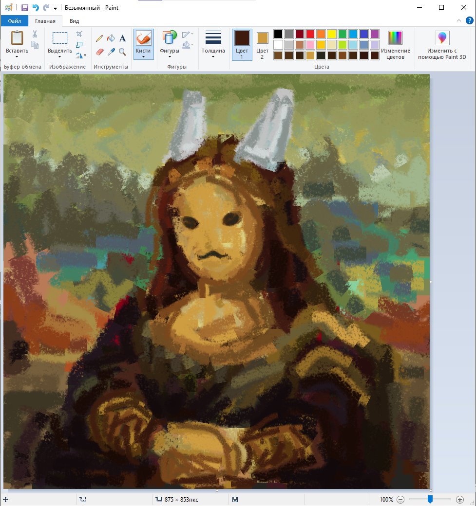
Task: Pick the black color swatch
Action: [278, 34]
